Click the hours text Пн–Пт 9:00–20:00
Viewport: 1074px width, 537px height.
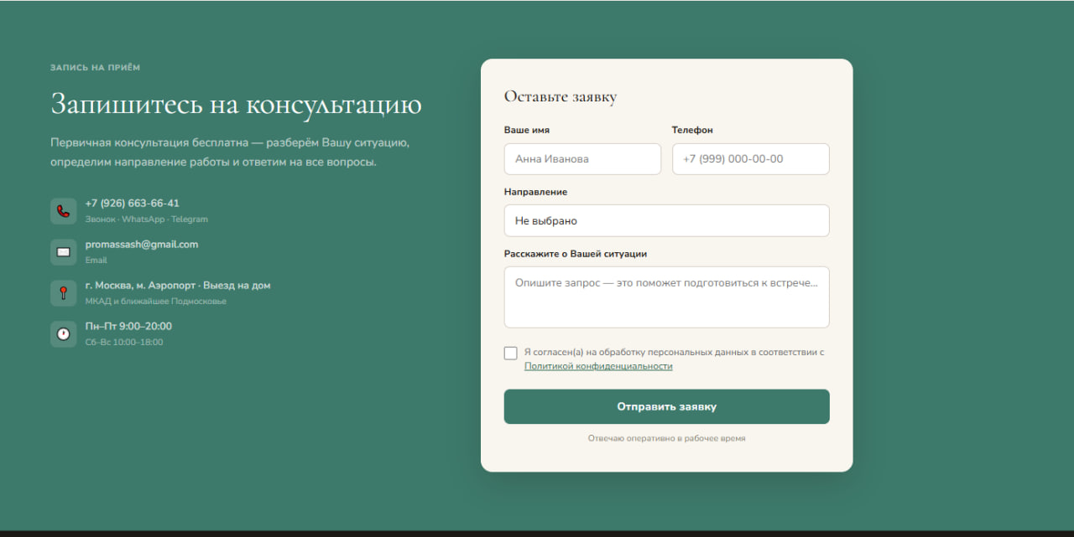tap(128, 327)
